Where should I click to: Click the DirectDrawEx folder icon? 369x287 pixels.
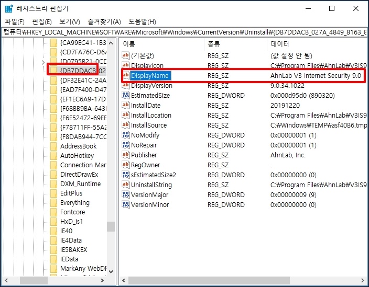(x=53, y=175)
